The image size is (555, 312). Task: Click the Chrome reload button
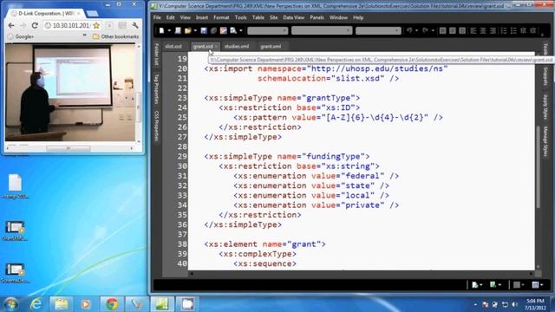(35, 25)
